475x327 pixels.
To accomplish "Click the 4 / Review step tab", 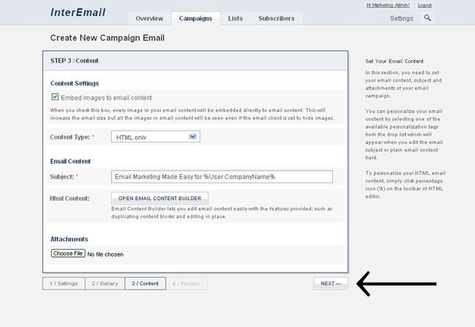I will (186, 283).
